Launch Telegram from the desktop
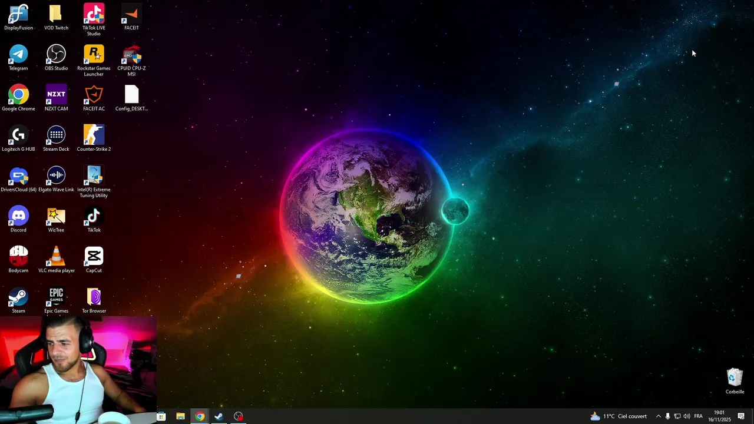The image size is (754, 424). click(x=18, y=58)
